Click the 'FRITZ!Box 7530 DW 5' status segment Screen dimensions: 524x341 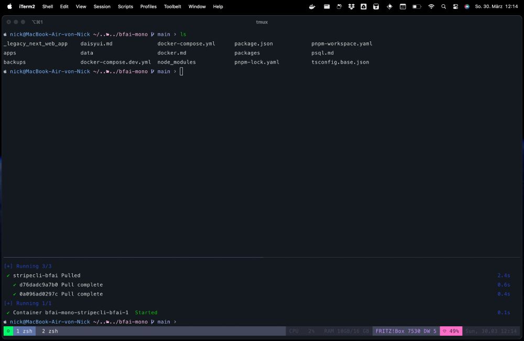[406, 331]
